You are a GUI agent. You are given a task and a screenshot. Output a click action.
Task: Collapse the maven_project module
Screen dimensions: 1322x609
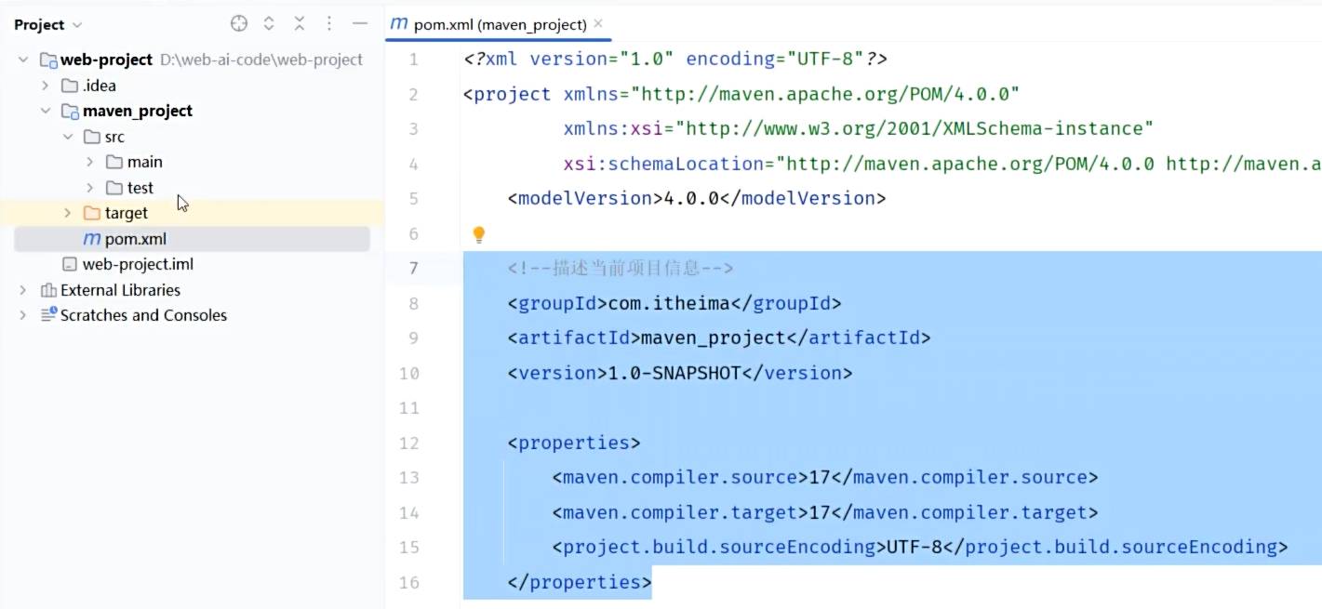[x=45, y=111]
